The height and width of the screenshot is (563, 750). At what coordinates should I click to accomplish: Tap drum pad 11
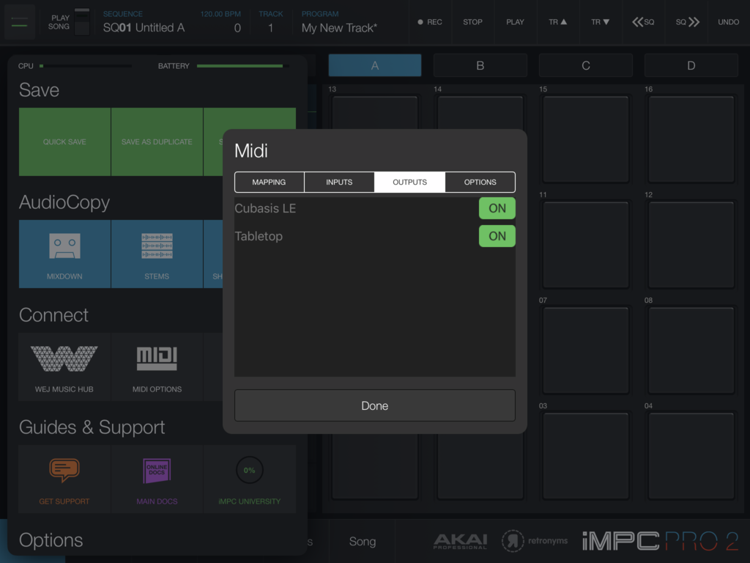[585, 245]
